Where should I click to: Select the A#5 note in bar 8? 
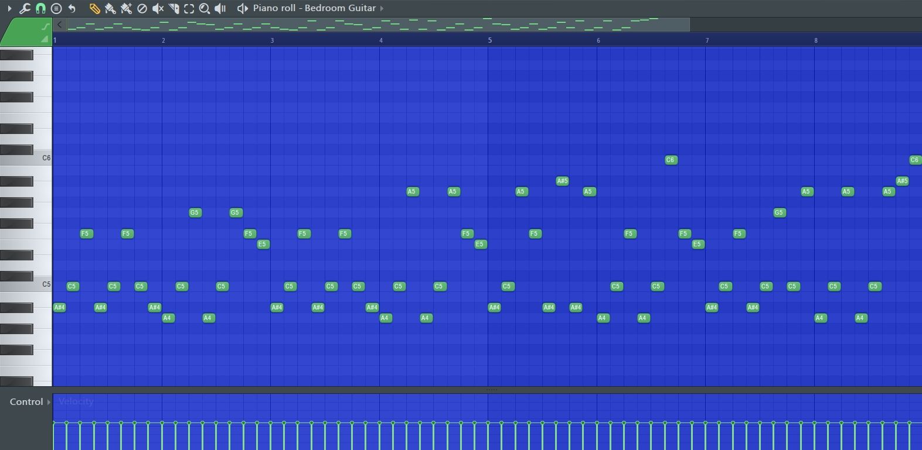click(x=903, y=181)
